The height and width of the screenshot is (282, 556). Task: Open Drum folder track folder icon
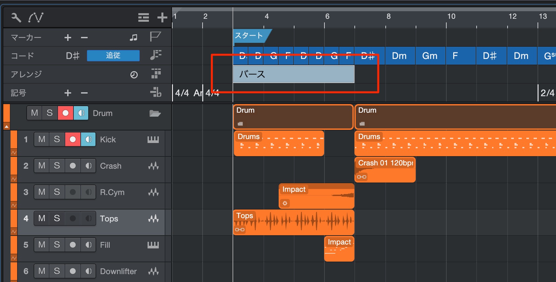(155, 114)
